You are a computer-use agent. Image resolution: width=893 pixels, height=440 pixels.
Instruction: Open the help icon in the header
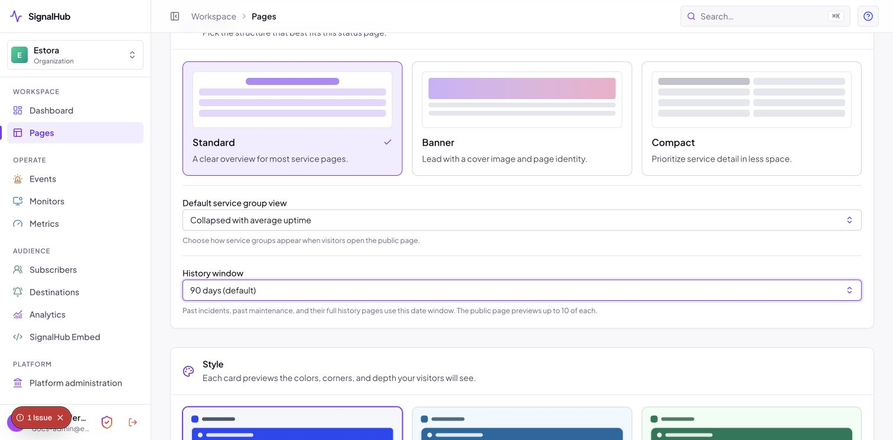pyautogui.click(x=868, y=17)
